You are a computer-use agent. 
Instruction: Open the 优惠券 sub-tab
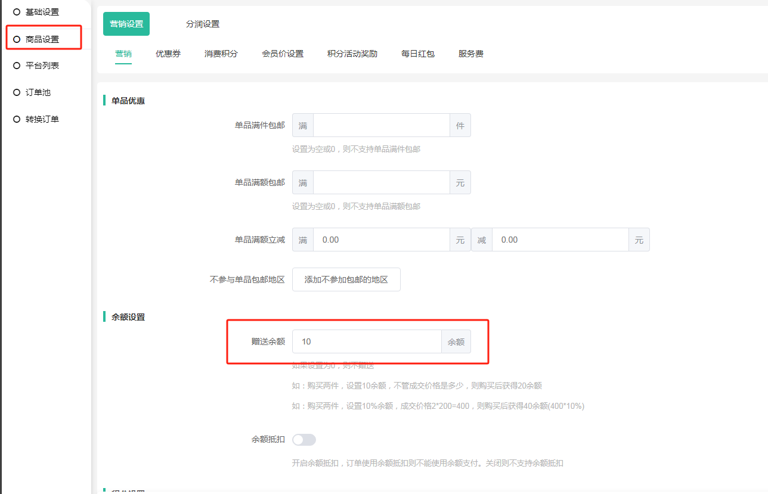(168, 54)
